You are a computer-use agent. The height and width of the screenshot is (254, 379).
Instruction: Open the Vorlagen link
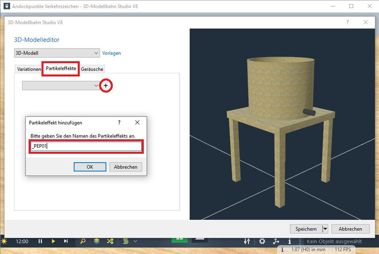click(112, 53)
